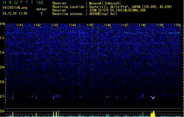
Task: Click the 1145 time marker
Action: [x=90, y=25]
